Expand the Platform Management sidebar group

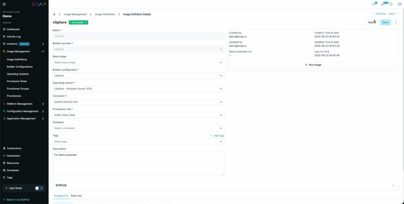click(43, 104)
